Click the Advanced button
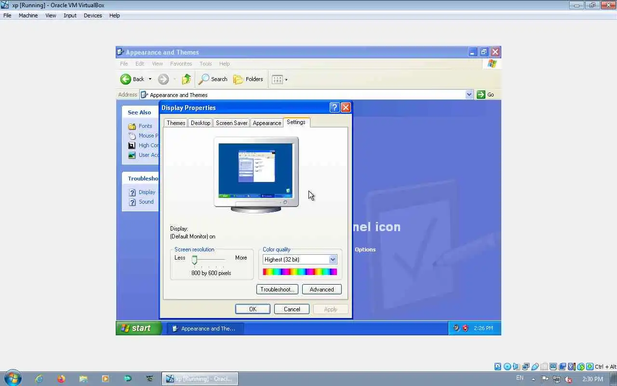This screenshot has height=386, width=617. (x=322, y=289)
